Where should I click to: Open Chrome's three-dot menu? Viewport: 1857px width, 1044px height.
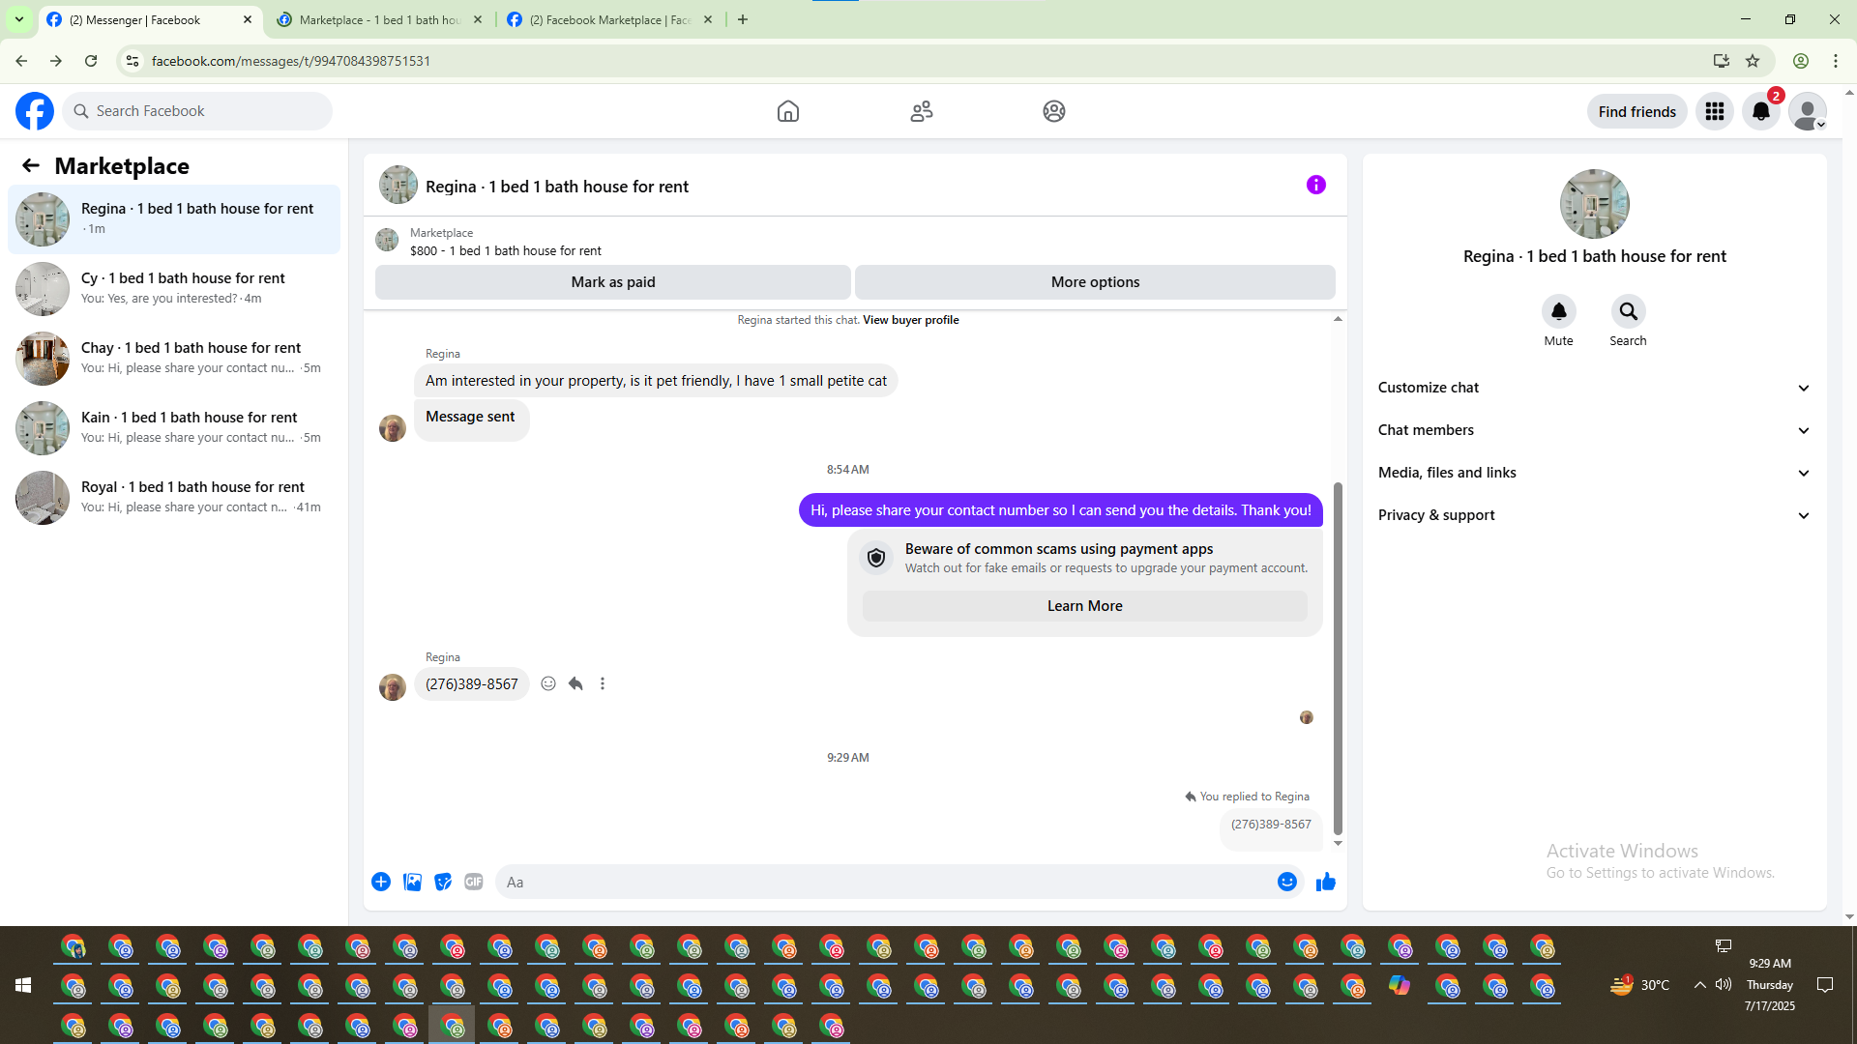[1836, 61]
